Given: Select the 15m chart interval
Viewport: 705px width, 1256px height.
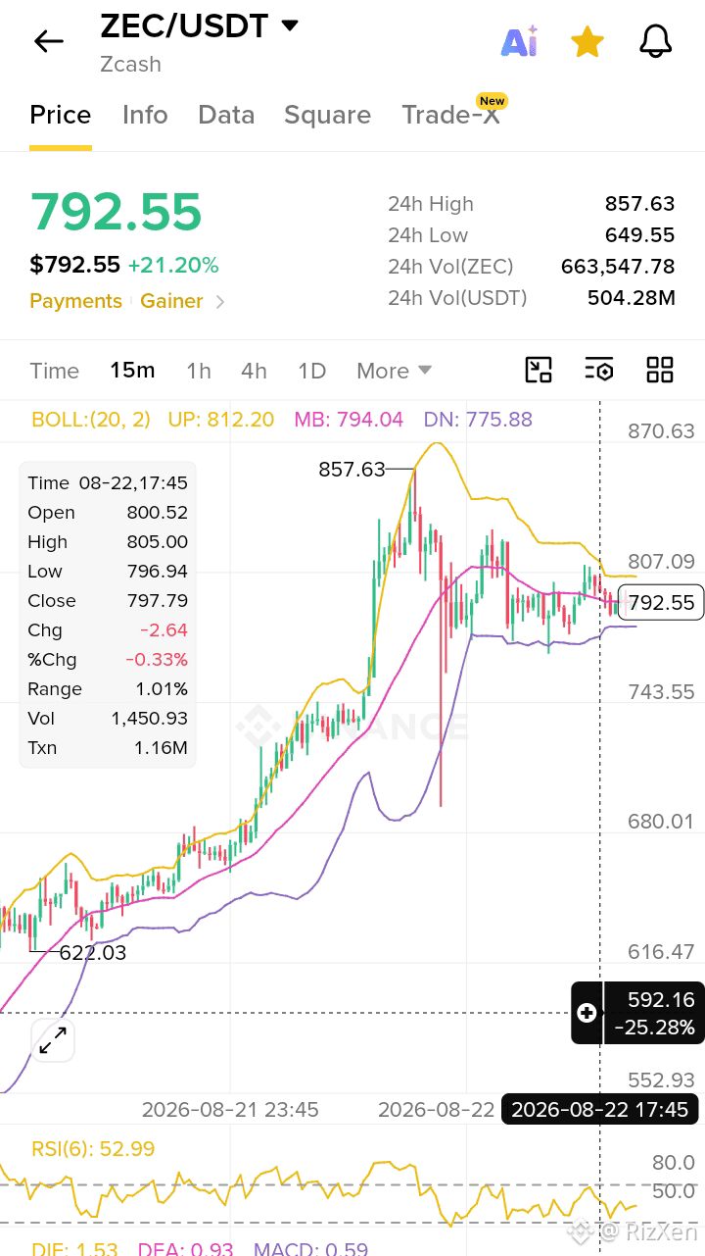Looking at the screenshot, I should [x=132, y=371].
